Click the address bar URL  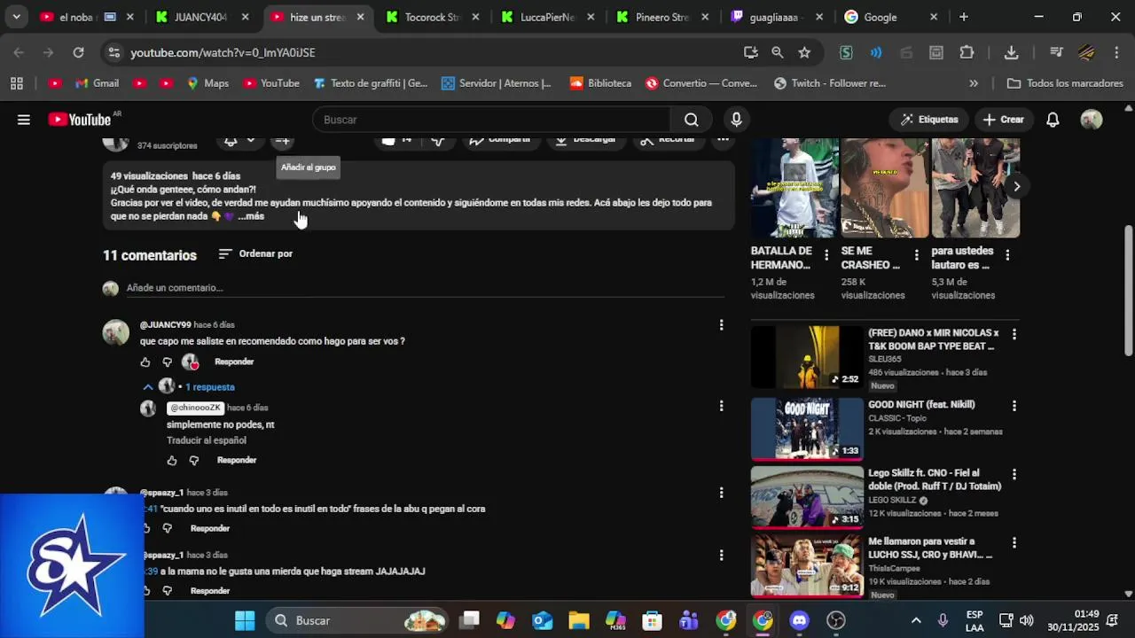(223, 52)
